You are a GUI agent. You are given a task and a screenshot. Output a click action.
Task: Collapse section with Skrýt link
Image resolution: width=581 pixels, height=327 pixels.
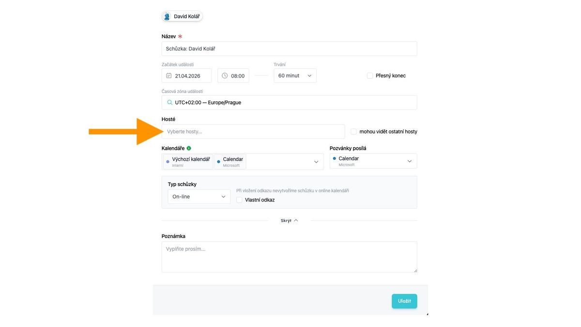[286, 220]
